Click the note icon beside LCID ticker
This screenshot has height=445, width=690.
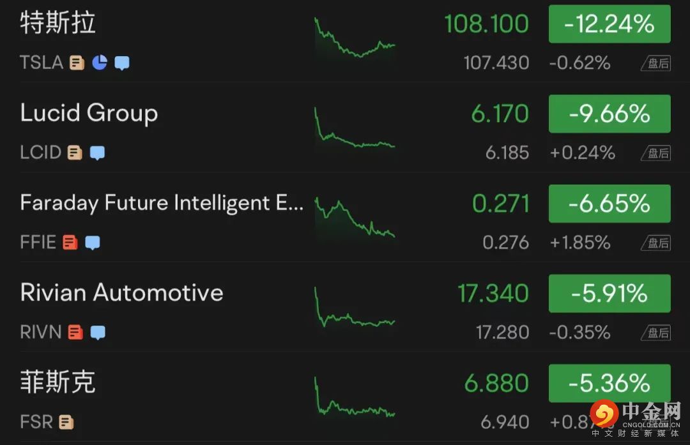(75, 153)
